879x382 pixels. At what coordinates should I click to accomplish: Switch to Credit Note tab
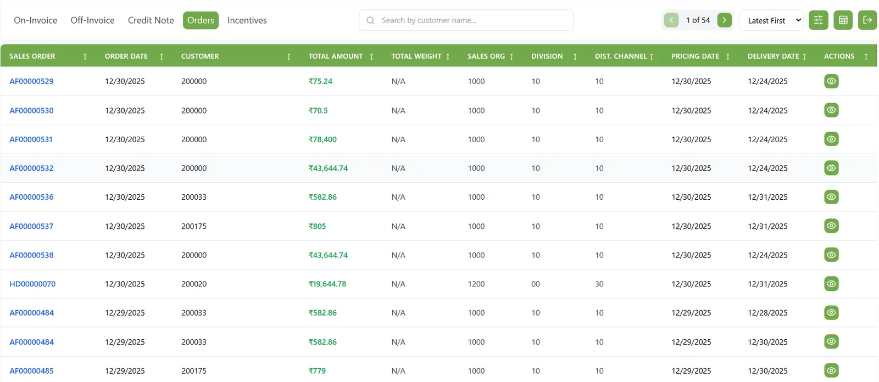click(151, 20)
